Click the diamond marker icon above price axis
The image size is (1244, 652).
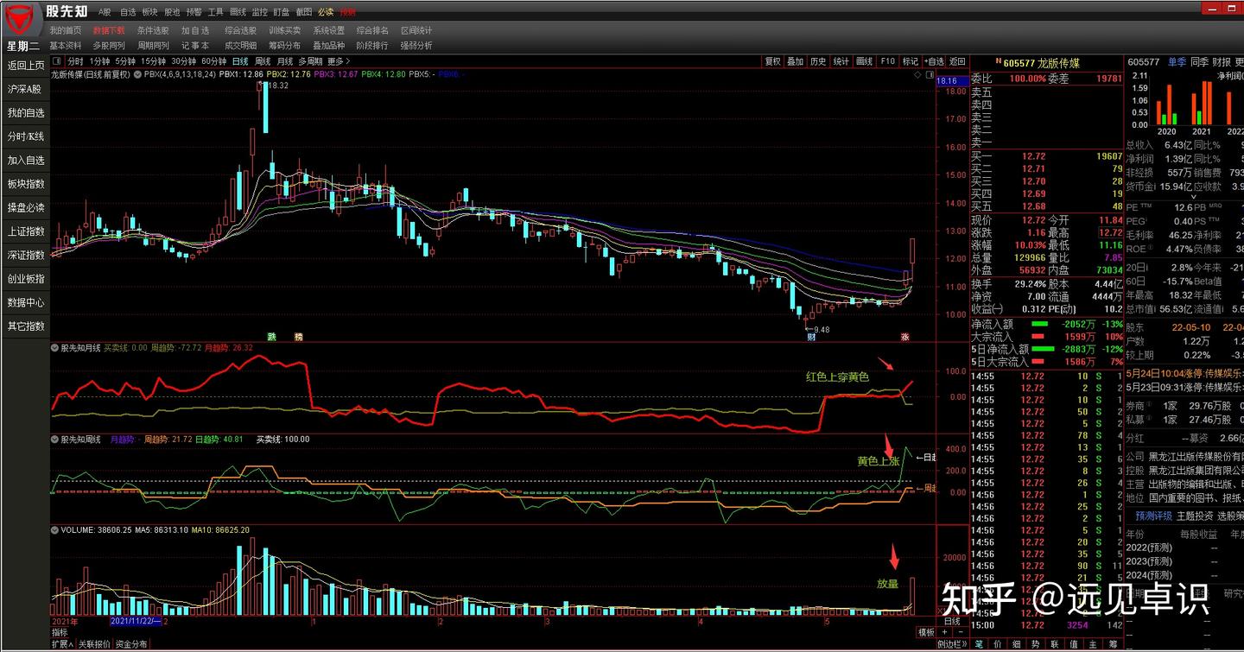pos(917,75)
